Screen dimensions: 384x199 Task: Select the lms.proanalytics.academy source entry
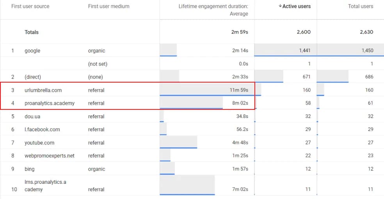[x=45, y=185]
